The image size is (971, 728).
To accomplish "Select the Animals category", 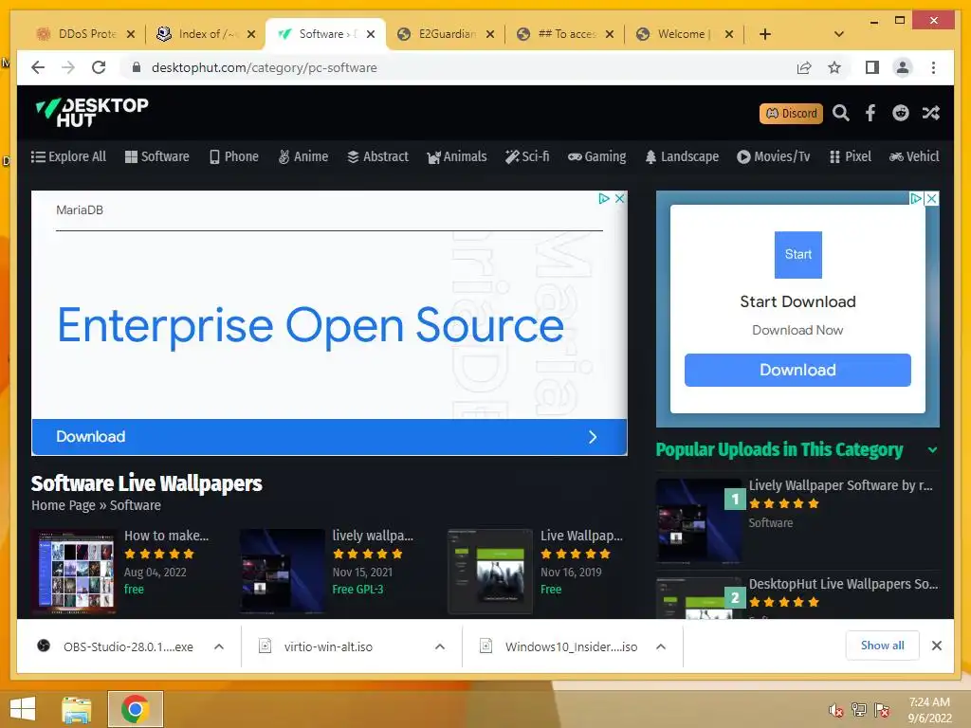I will (x=457, y=156).
